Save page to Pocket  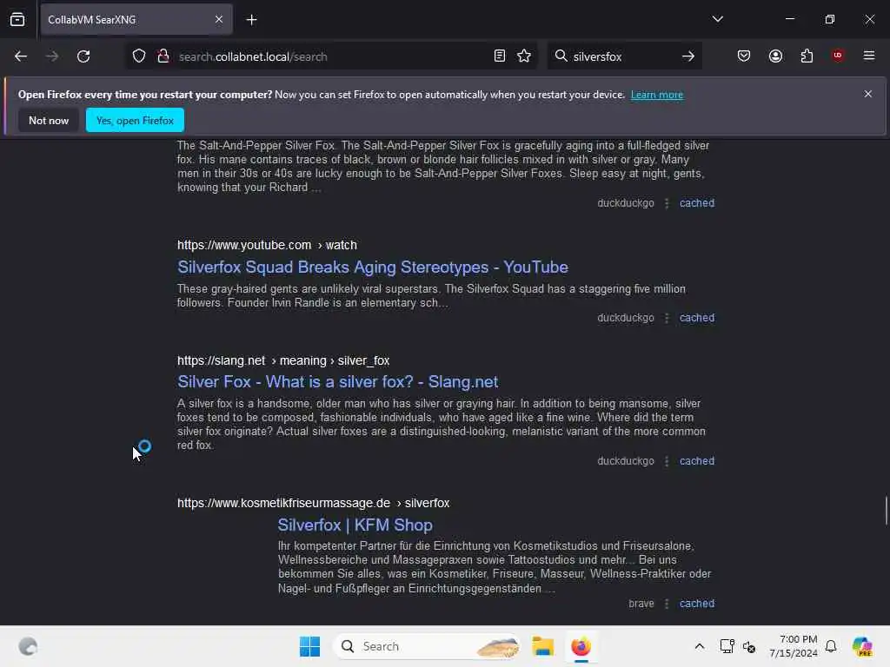pyautogui.click(x=744, y=56)
